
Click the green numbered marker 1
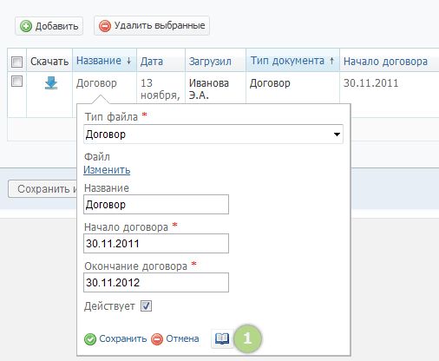coord(247,338)
